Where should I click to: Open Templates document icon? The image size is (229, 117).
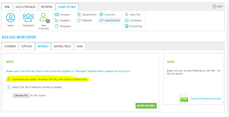57,26
